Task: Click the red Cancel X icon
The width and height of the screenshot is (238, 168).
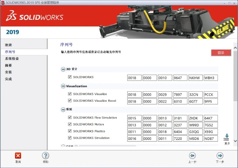Action: (18, 155)
